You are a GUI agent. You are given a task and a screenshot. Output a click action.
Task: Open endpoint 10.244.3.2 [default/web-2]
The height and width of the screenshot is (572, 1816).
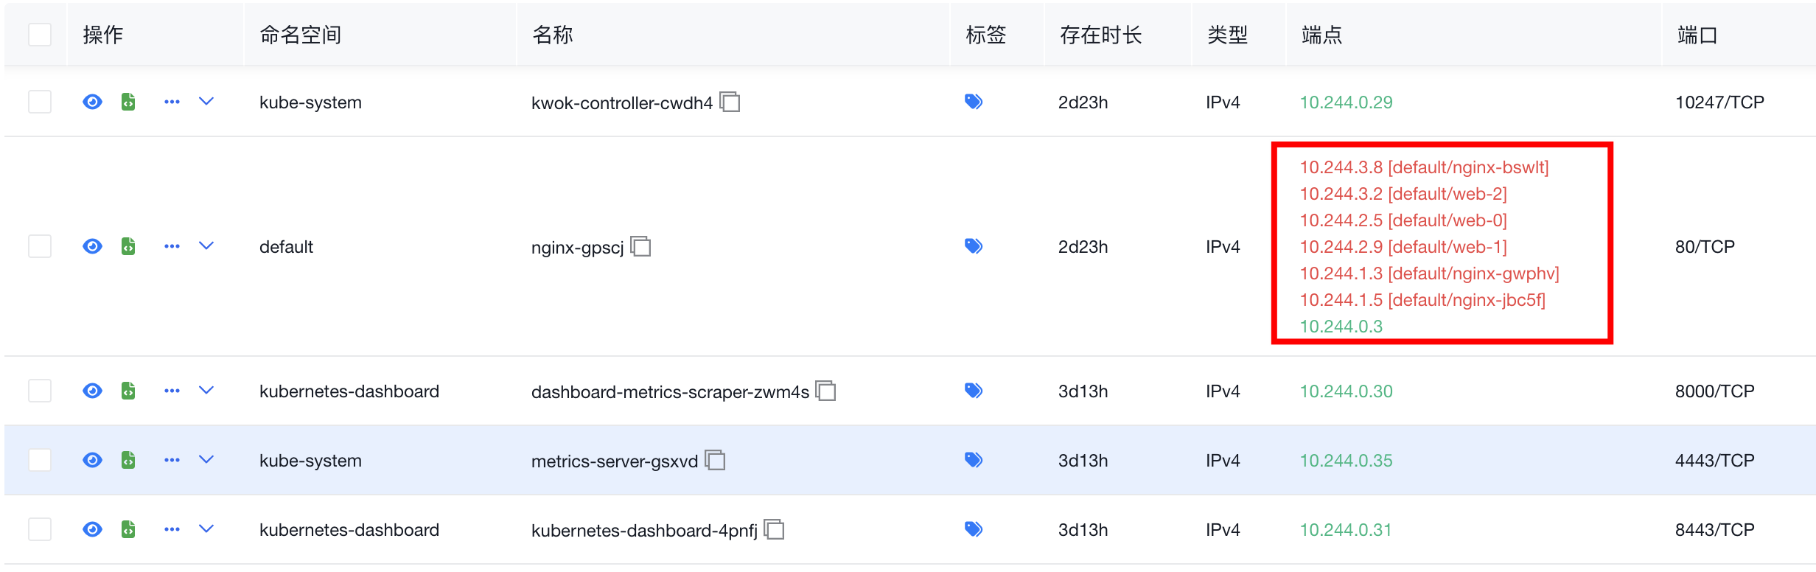[1403, 194]
